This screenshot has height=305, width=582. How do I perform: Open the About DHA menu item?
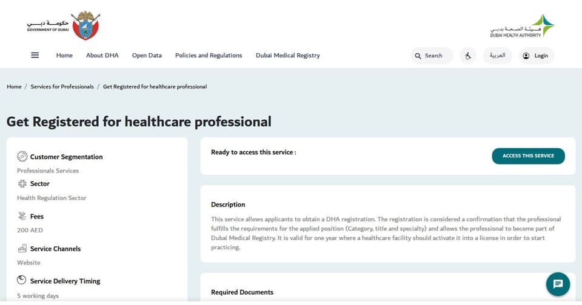[102, 55]
